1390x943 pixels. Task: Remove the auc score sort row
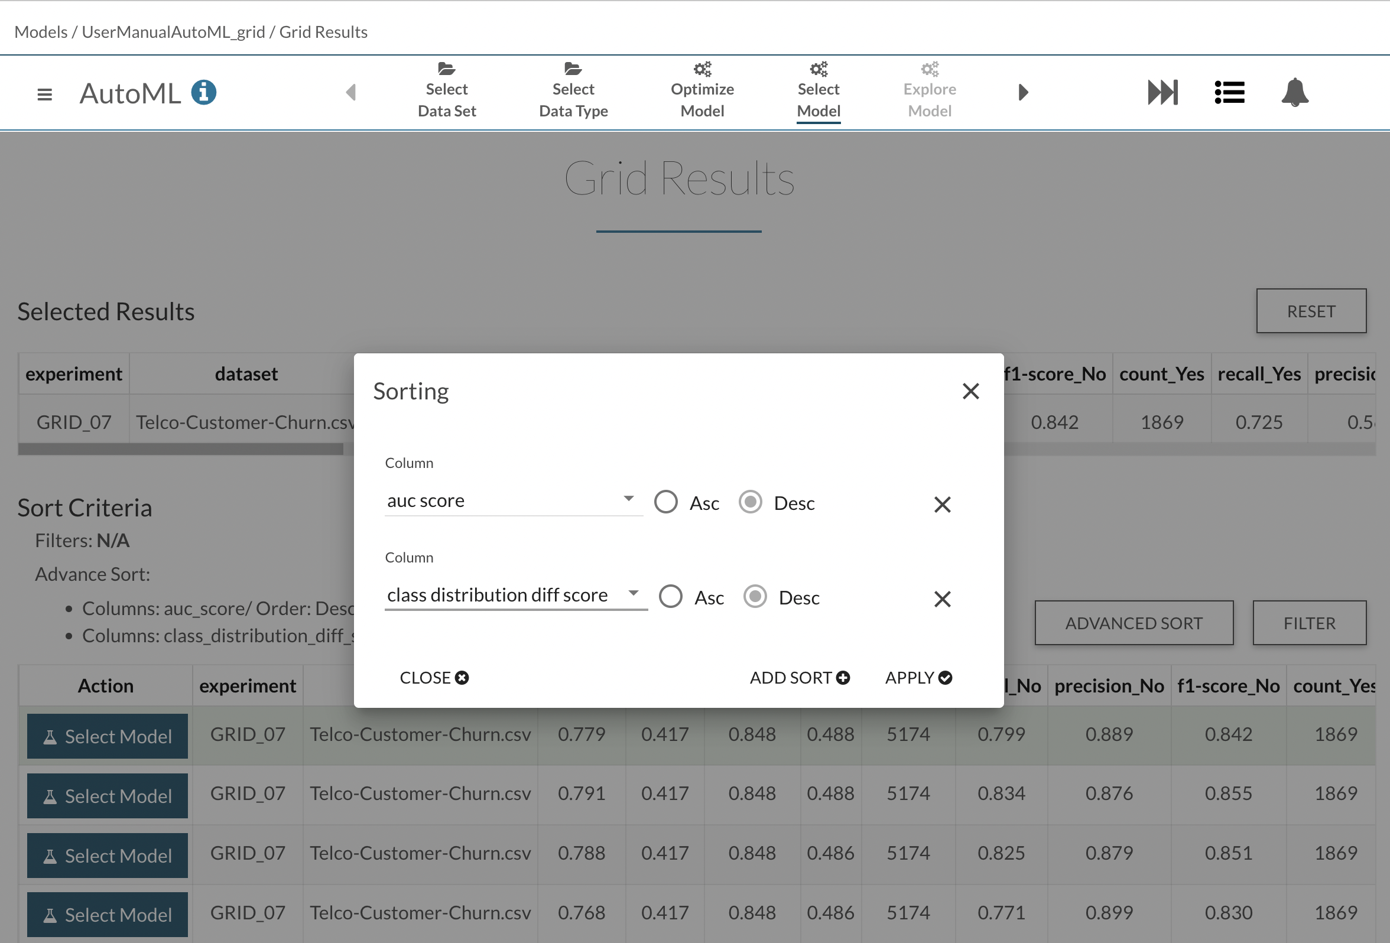tap(942, 504)
